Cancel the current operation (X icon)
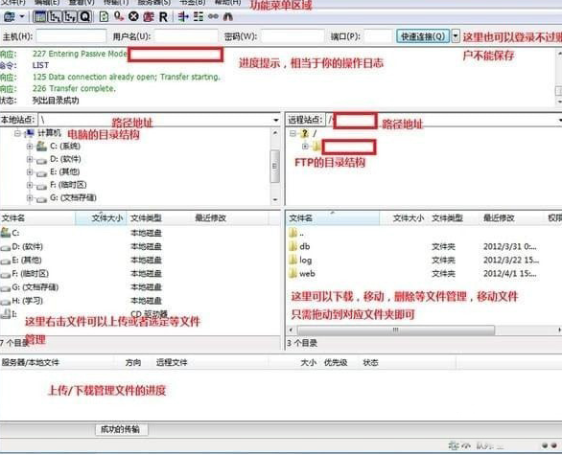This screenshot has width=562, height=455. (133, 17)
